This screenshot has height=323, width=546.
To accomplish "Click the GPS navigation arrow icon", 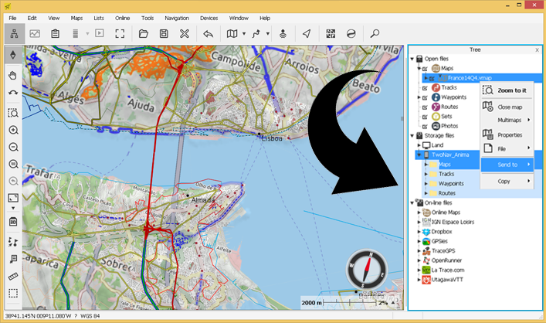I will tap(307, 34).
